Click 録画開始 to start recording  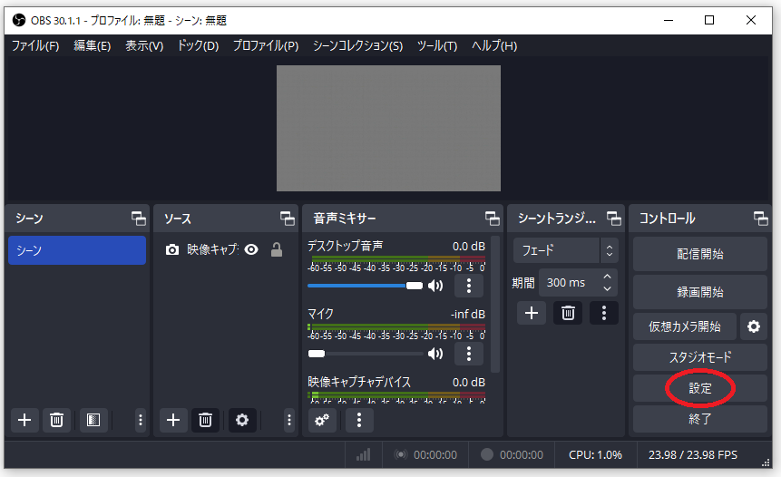(x=699, y=292)
